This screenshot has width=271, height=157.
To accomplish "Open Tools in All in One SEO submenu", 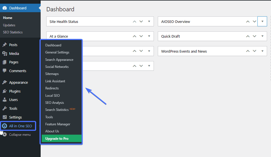I will [49, 117].
